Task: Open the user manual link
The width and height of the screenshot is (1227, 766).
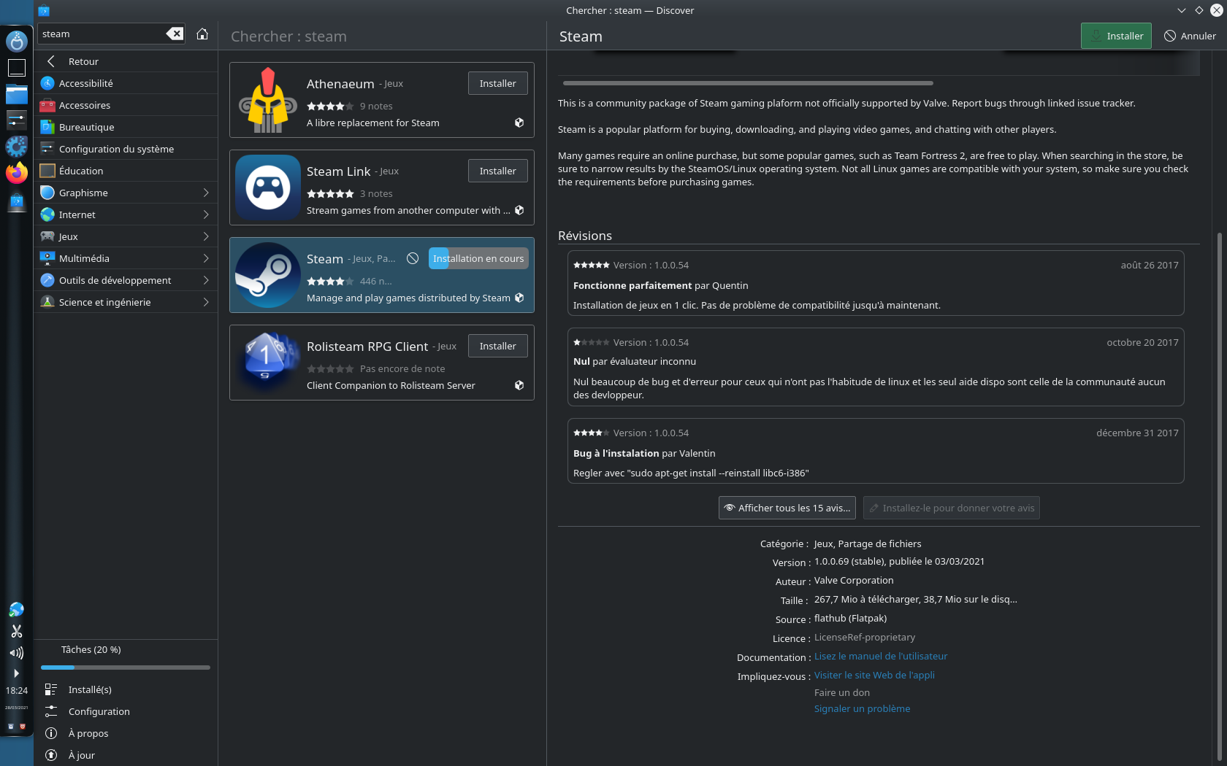Action: coord(881,656)
